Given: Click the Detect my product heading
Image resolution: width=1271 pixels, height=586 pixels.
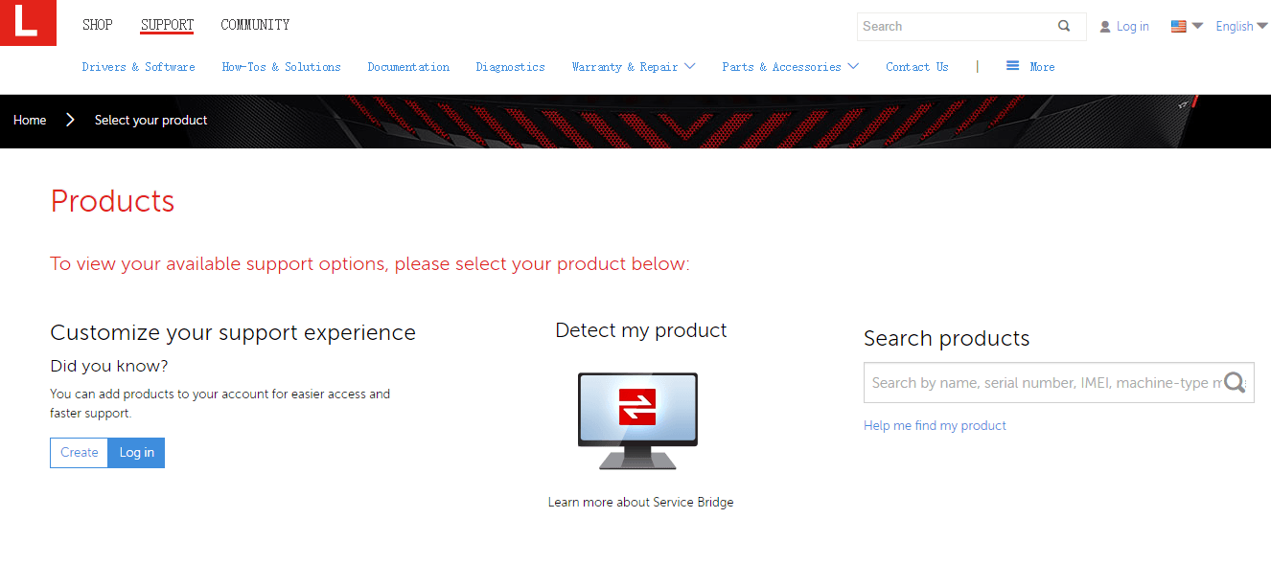Looking at the screenshot, I should [x=640, y=330].
